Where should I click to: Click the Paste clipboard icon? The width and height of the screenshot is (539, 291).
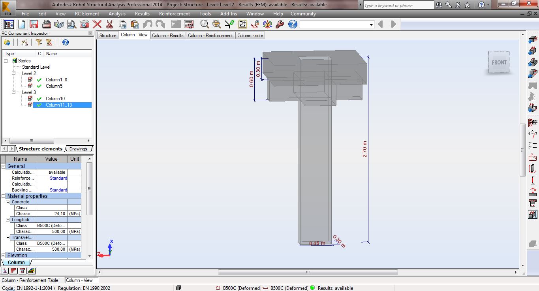point(134,24)
